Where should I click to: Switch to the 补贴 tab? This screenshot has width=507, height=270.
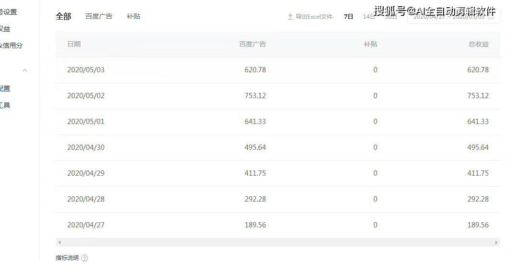click(x=133, y=16)
